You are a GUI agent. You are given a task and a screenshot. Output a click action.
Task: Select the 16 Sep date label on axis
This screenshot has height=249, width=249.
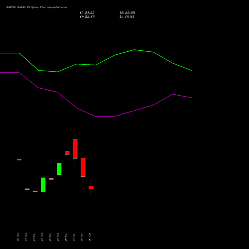coord(18,237)
